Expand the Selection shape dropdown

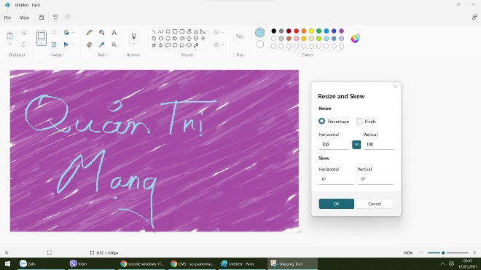point(42,44)
